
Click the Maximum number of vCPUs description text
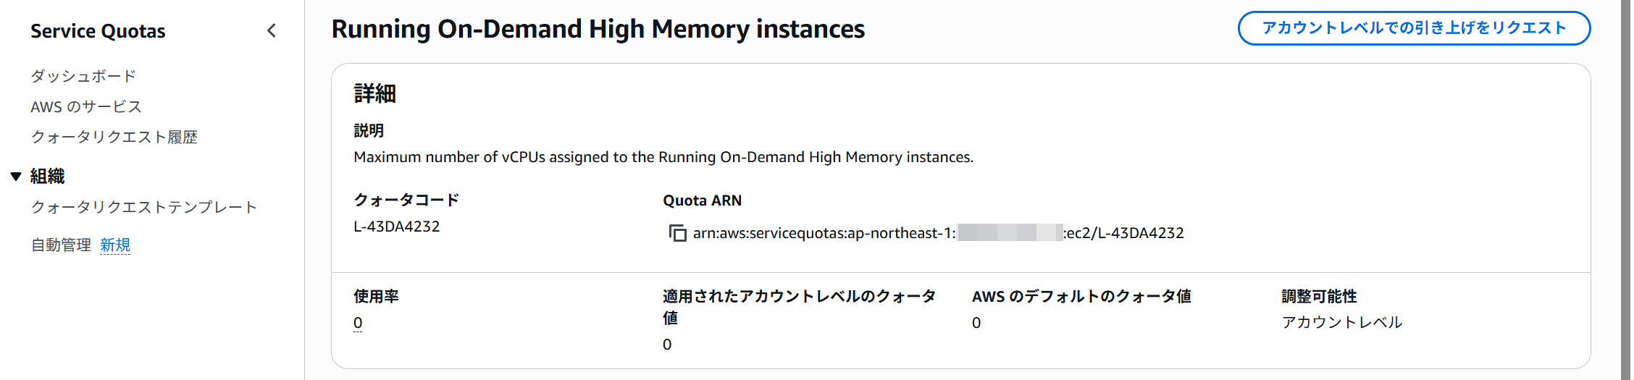[663, 157]
